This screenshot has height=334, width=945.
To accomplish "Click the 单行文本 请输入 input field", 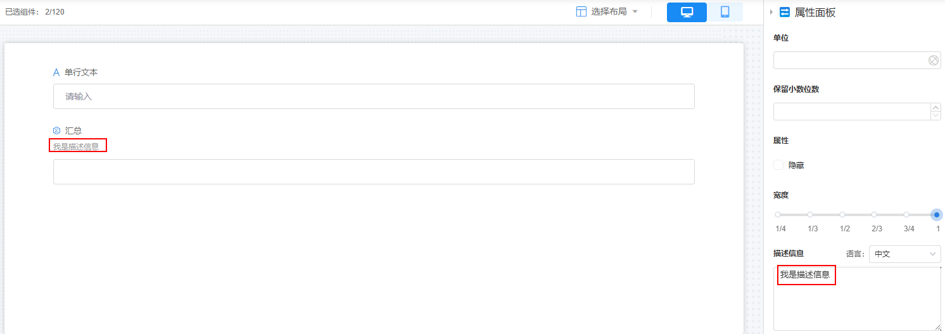I will point(374,96).
